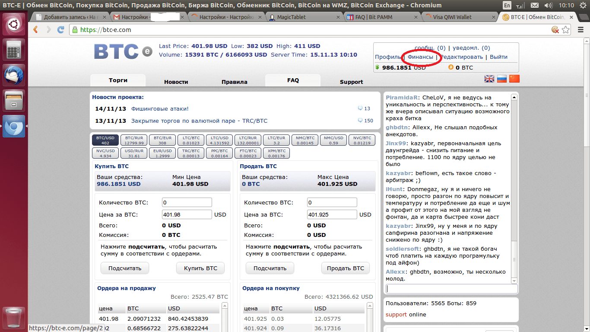The image size is (590, 332).
Task: Switch to the FAQ | Bit PAMM tab
Action: click(x=381, y=17)
